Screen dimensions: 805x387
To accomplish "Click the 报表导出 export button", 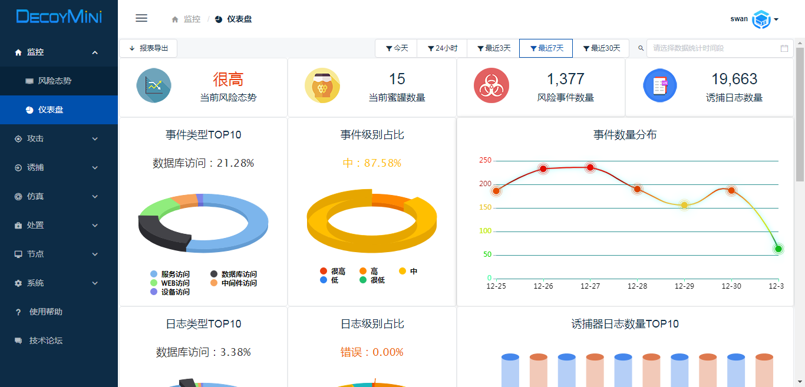I will click(149, 48).
